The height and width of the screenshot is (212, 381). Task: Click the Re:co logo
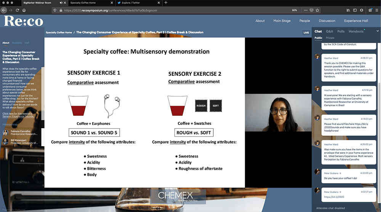(24, 21)
